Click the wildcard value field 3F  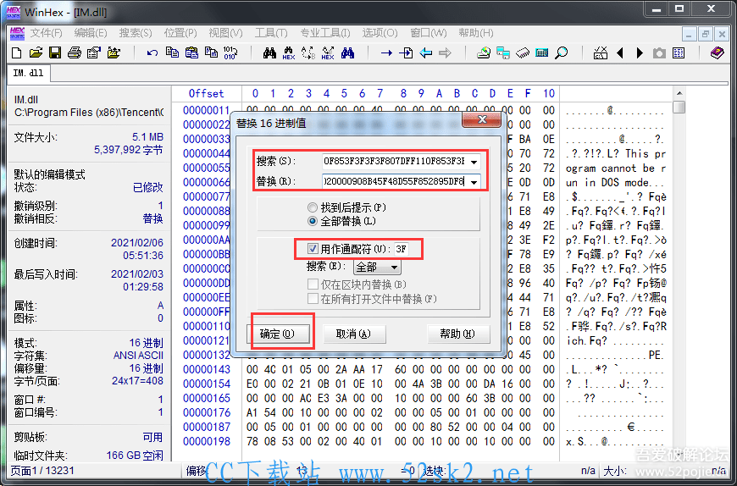[401, 249]
